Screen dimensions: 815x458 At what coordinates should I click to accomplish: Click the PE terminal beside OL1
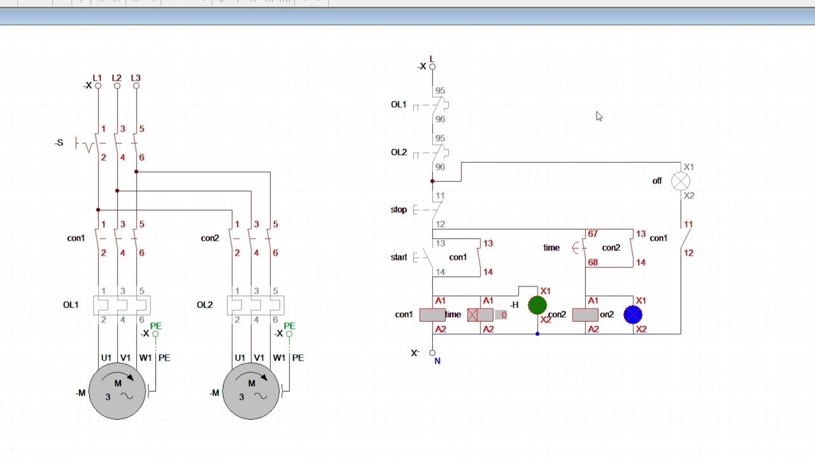[155, 333]
